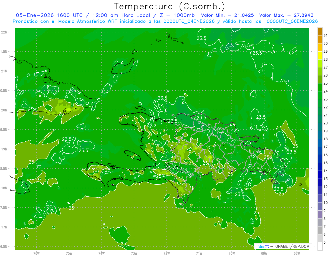The height and width of the screenshot is (257, 333).
Task: Click the '69W' longitude axis label
Action: coord(264,253)
